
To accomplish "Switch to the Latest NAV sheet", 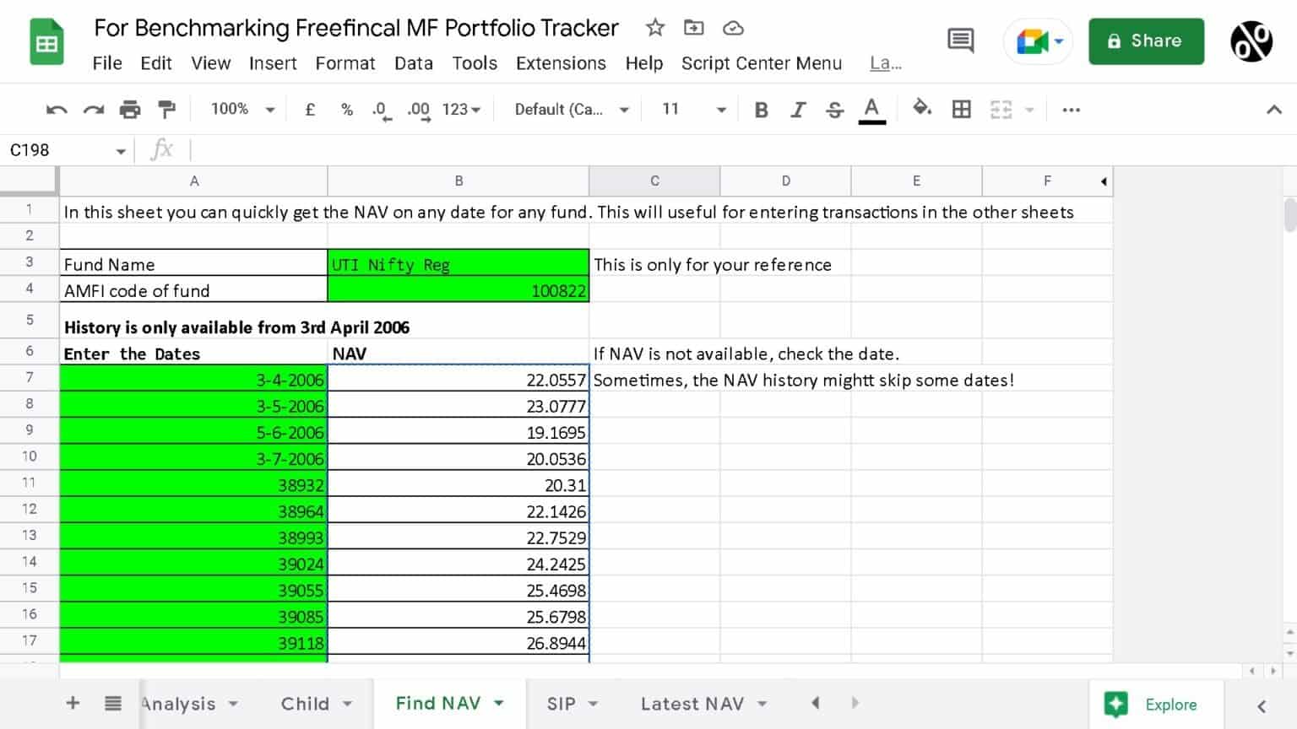I will coord(692,703).
